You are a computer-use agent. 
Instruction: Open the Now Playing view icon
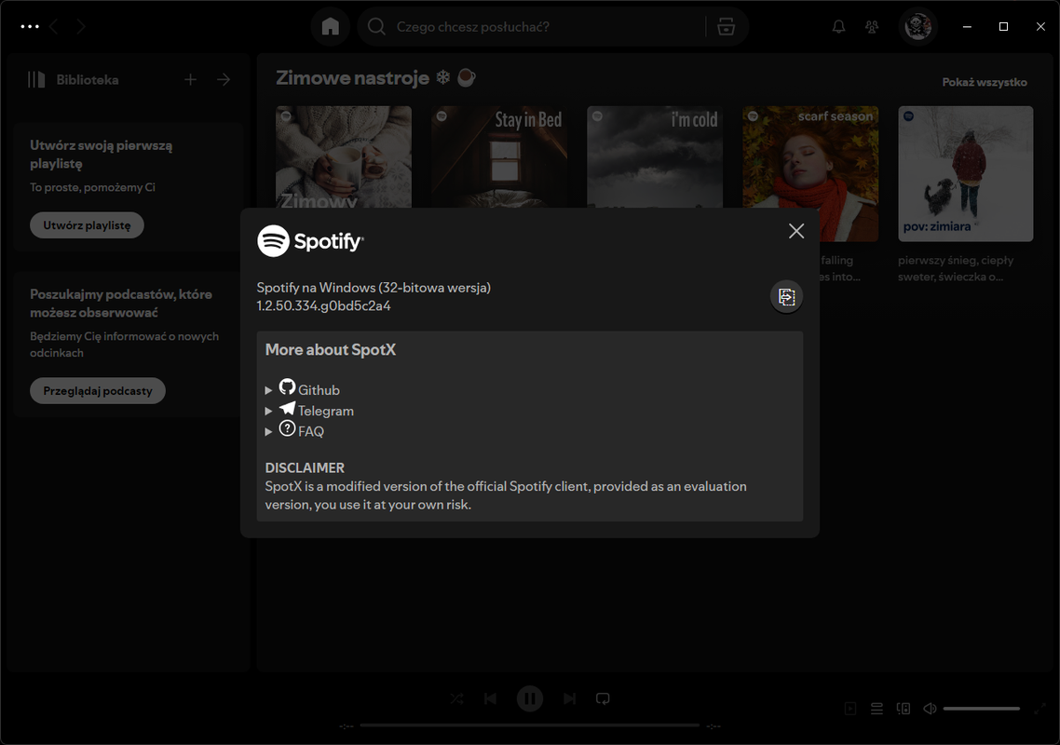(x=850, y=709)
